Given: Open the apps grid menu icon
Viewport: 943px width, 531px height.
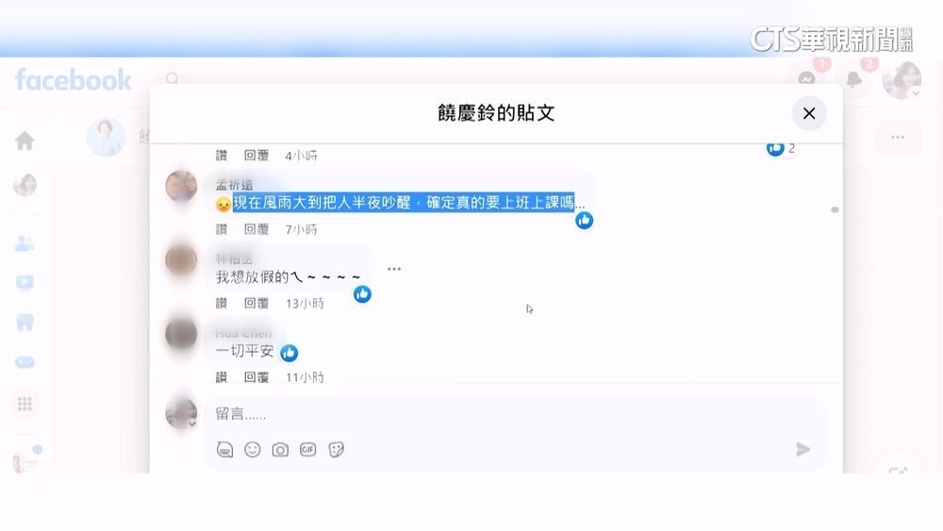Looking at the screenshot, I should tap(25, 404).
